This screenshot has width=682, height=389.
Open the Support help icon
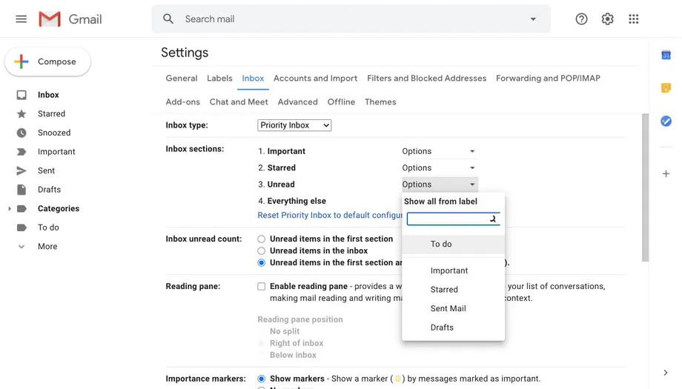(x=581, y=19)
